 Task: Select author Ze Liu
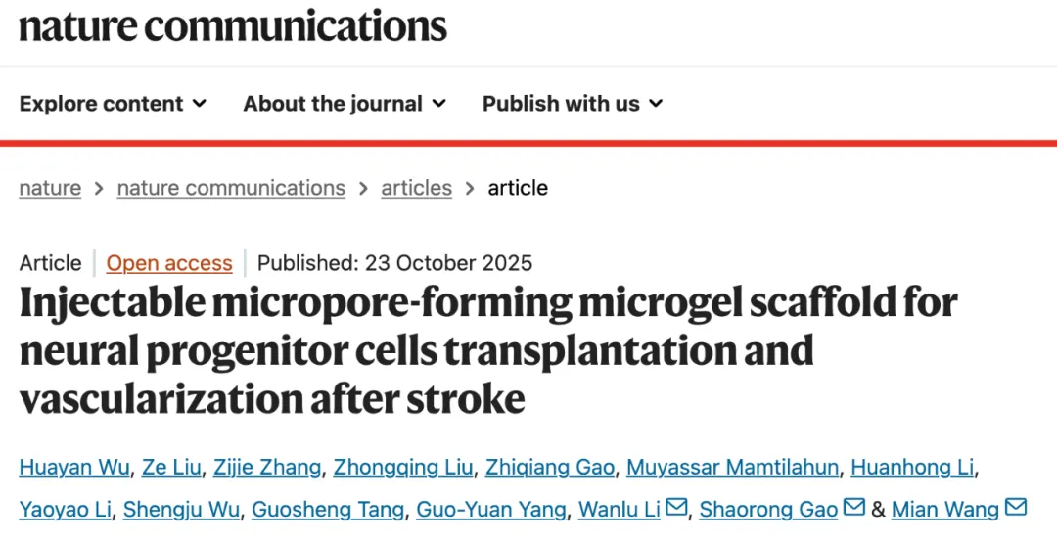pyautogui.click(x=173, y=468)
